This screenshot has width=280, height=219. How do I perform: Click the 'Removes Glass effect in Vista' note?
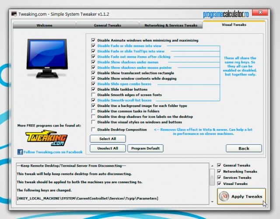tap(203, 132)
